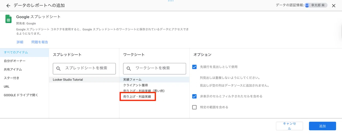This screenshot has height=135, width=342.
Task: Click the 追加 button
Action: click(x=322, y=126)
